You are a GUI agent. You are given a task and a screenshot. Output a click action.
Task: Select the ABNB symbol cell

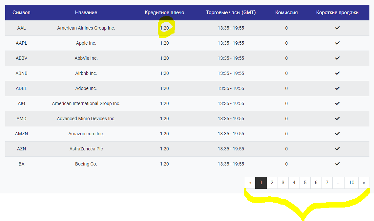click(21, 73)
